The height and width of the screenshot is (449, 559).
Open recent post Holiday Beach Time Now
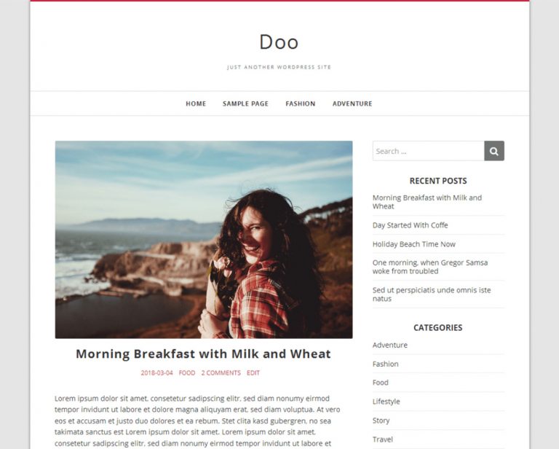pyautogui.click(x=414, y=244)
